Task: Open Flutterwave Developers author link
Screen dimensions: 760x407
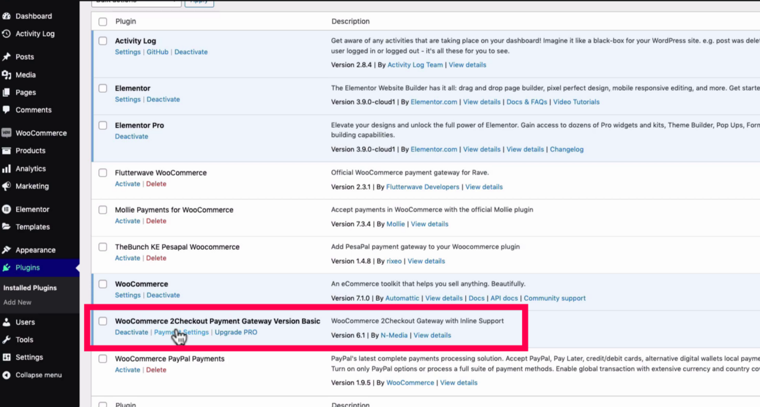Action: click(x=423, y=187)
